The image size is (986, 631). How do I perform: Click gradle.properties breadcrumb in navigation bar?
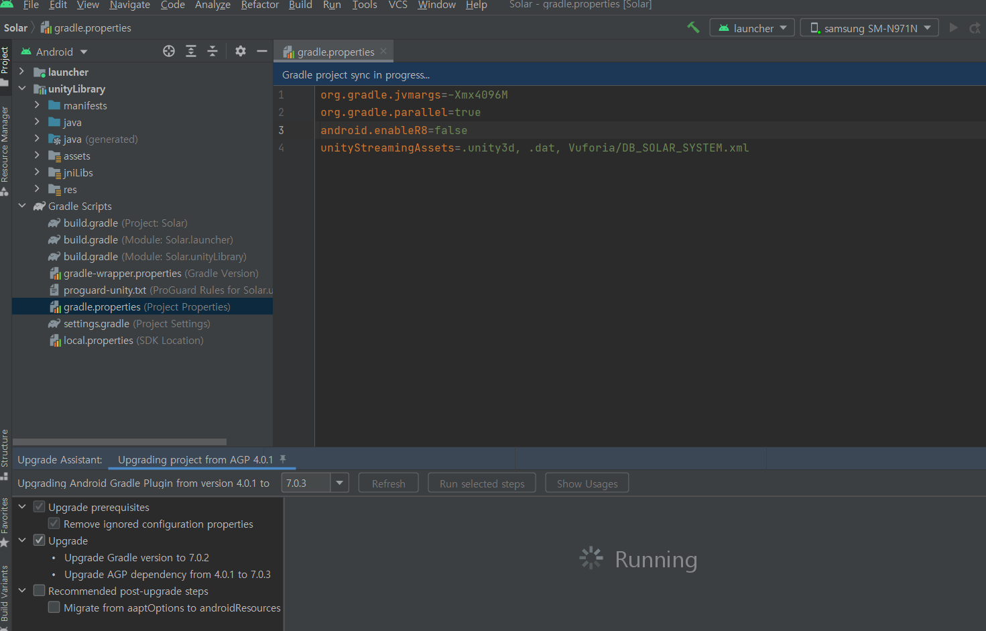[86, 27]
